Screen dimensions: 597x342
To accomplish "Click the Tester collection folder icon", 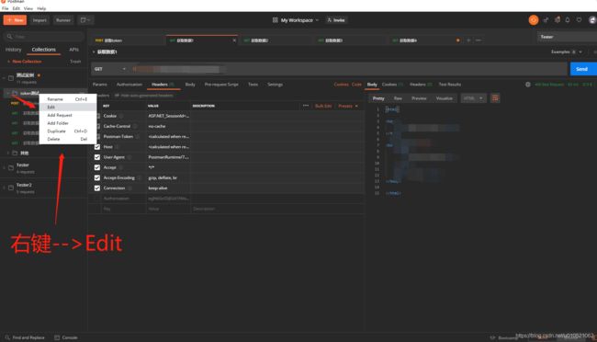I will coord(11,167).
